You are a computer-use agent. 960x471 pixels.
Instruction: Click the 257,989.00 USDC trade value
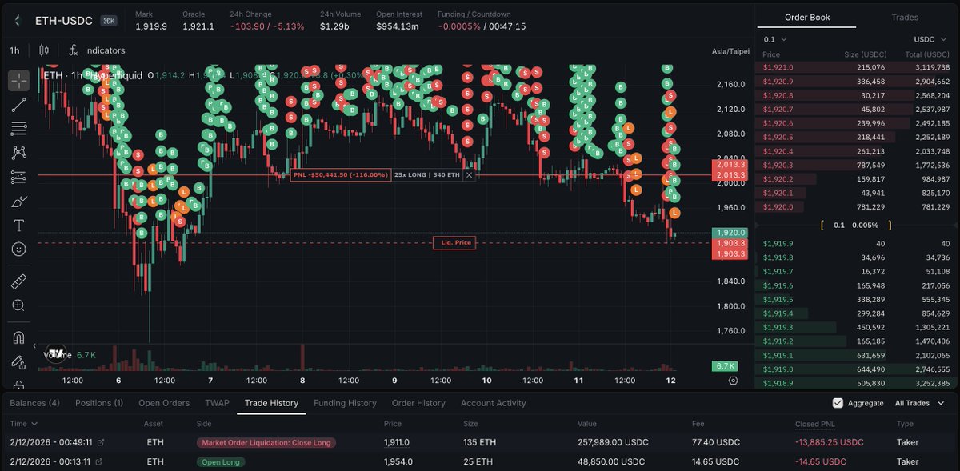tap(614, 442)
